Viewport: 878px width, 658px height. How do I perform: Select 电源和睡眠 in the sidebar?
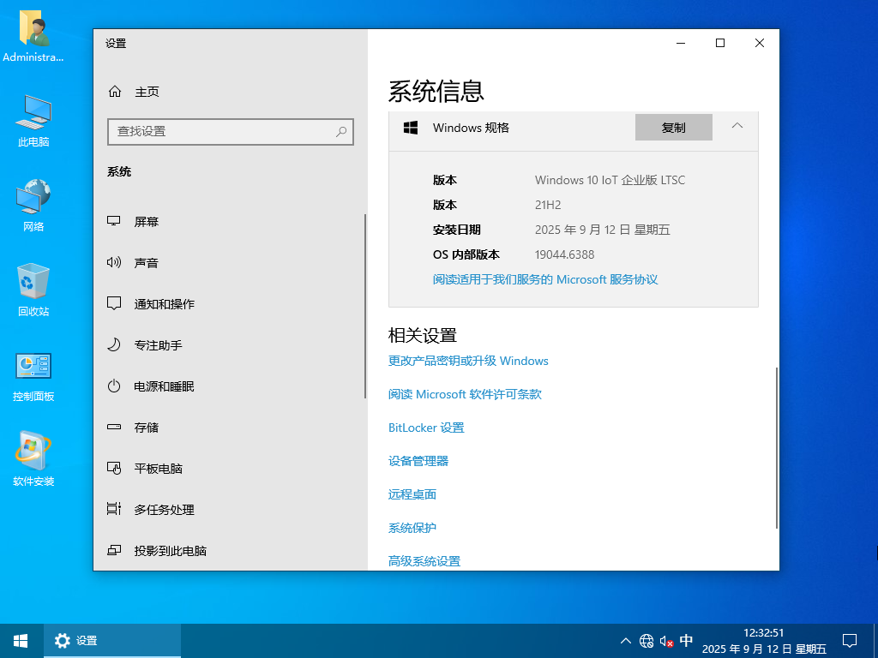click(x=230, y=386)
